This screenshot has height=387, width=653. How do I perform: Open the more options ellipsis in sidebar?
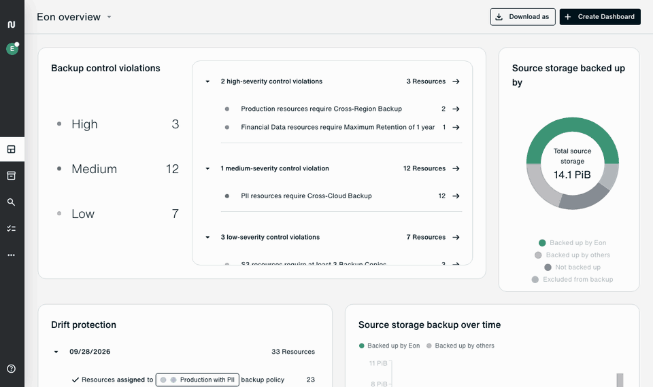tap(12, 255)
